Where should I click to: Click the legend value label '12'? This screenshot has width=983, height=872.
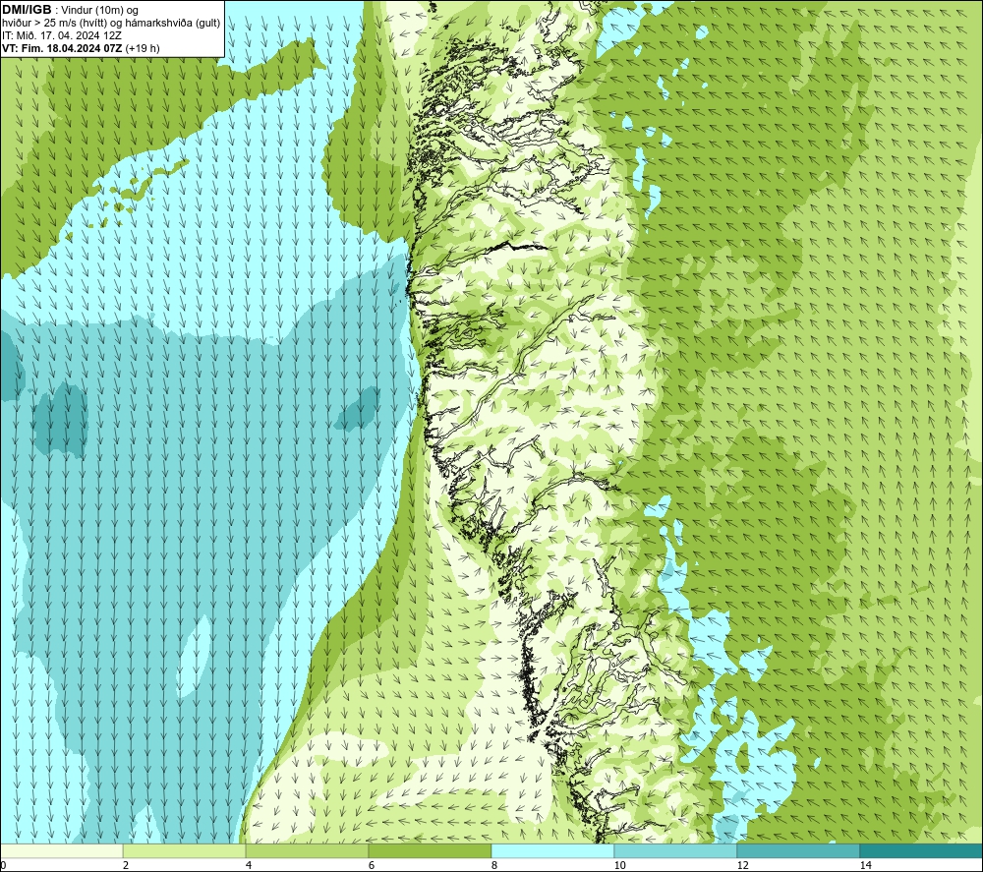click(742, 865)
